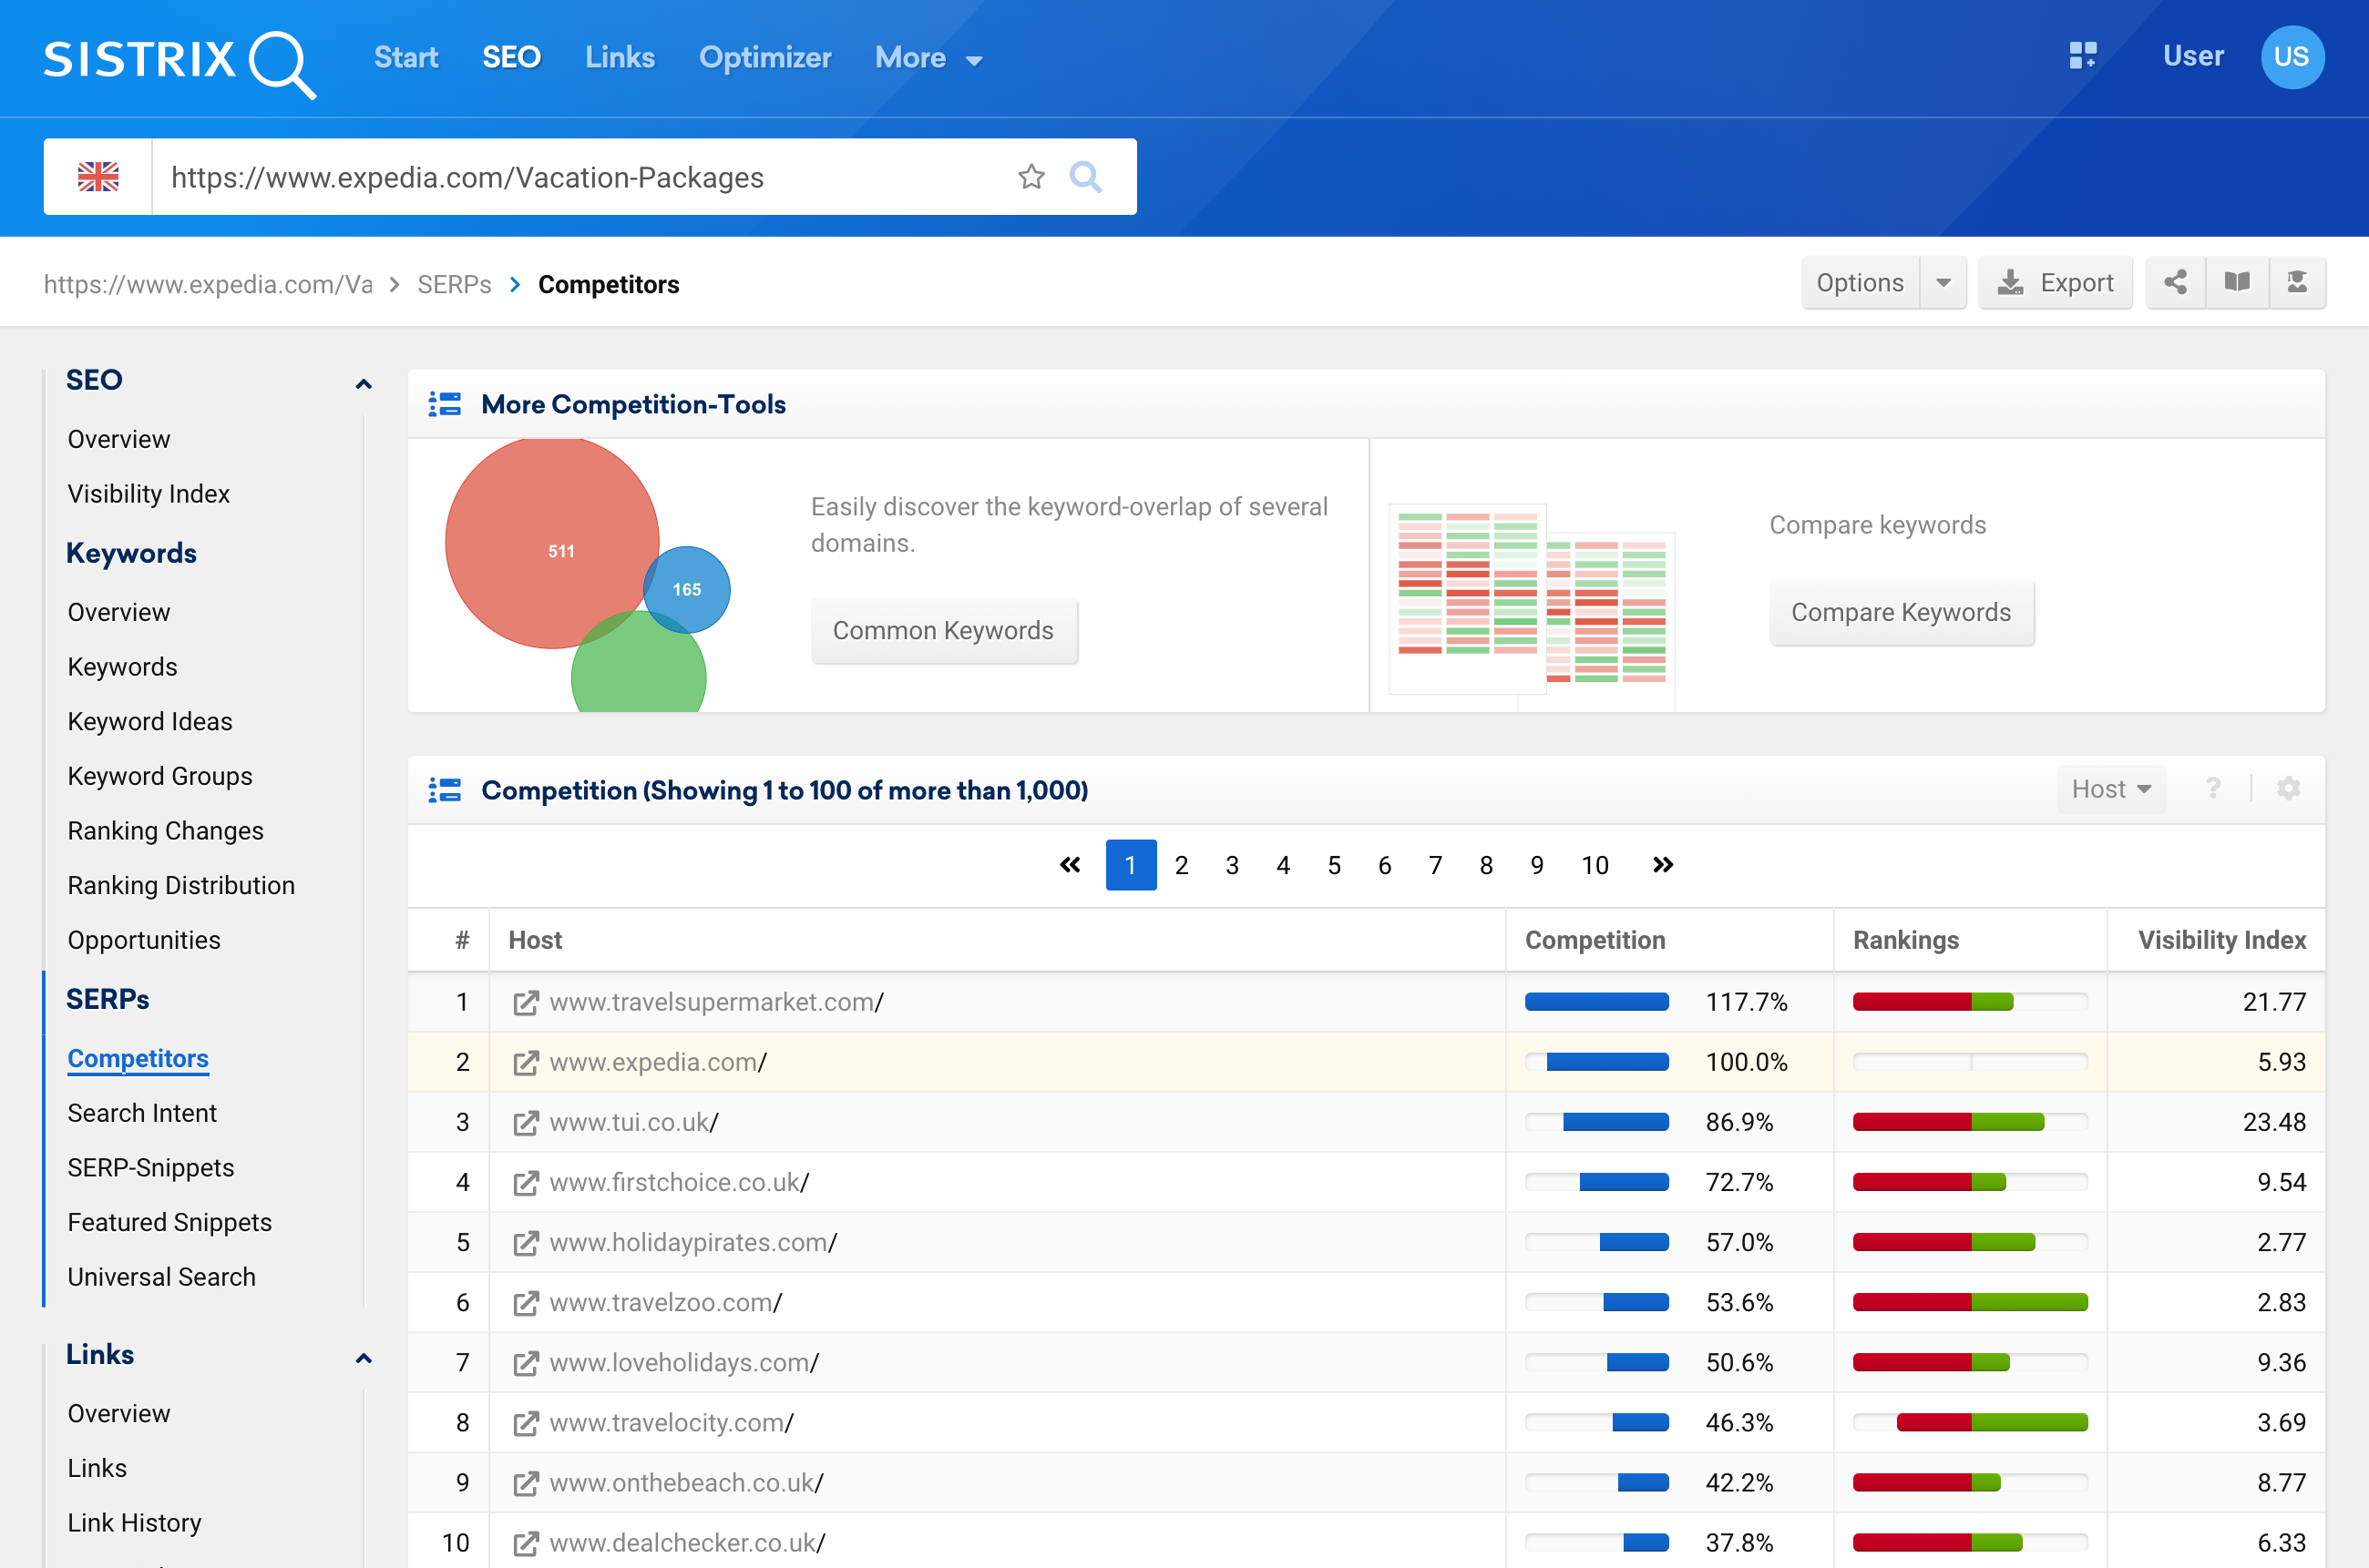Image resolution: width=2369 pixels, height=1568 pixels.
Task: Open external link for www.travelocity.com
Action: [x=525, y=1423]
